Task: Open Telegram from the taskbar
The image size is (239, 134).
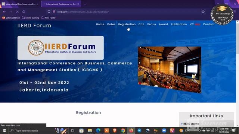Action: click(139, 131)
